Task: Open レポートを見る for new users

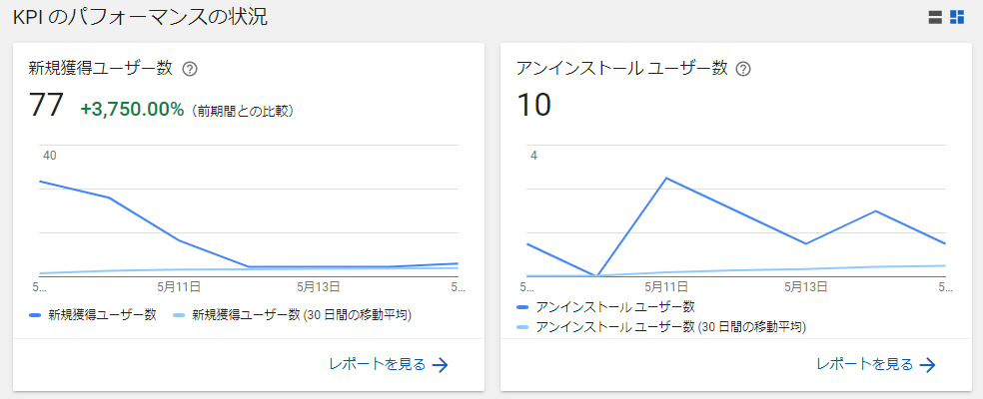Action: point(378,364)
